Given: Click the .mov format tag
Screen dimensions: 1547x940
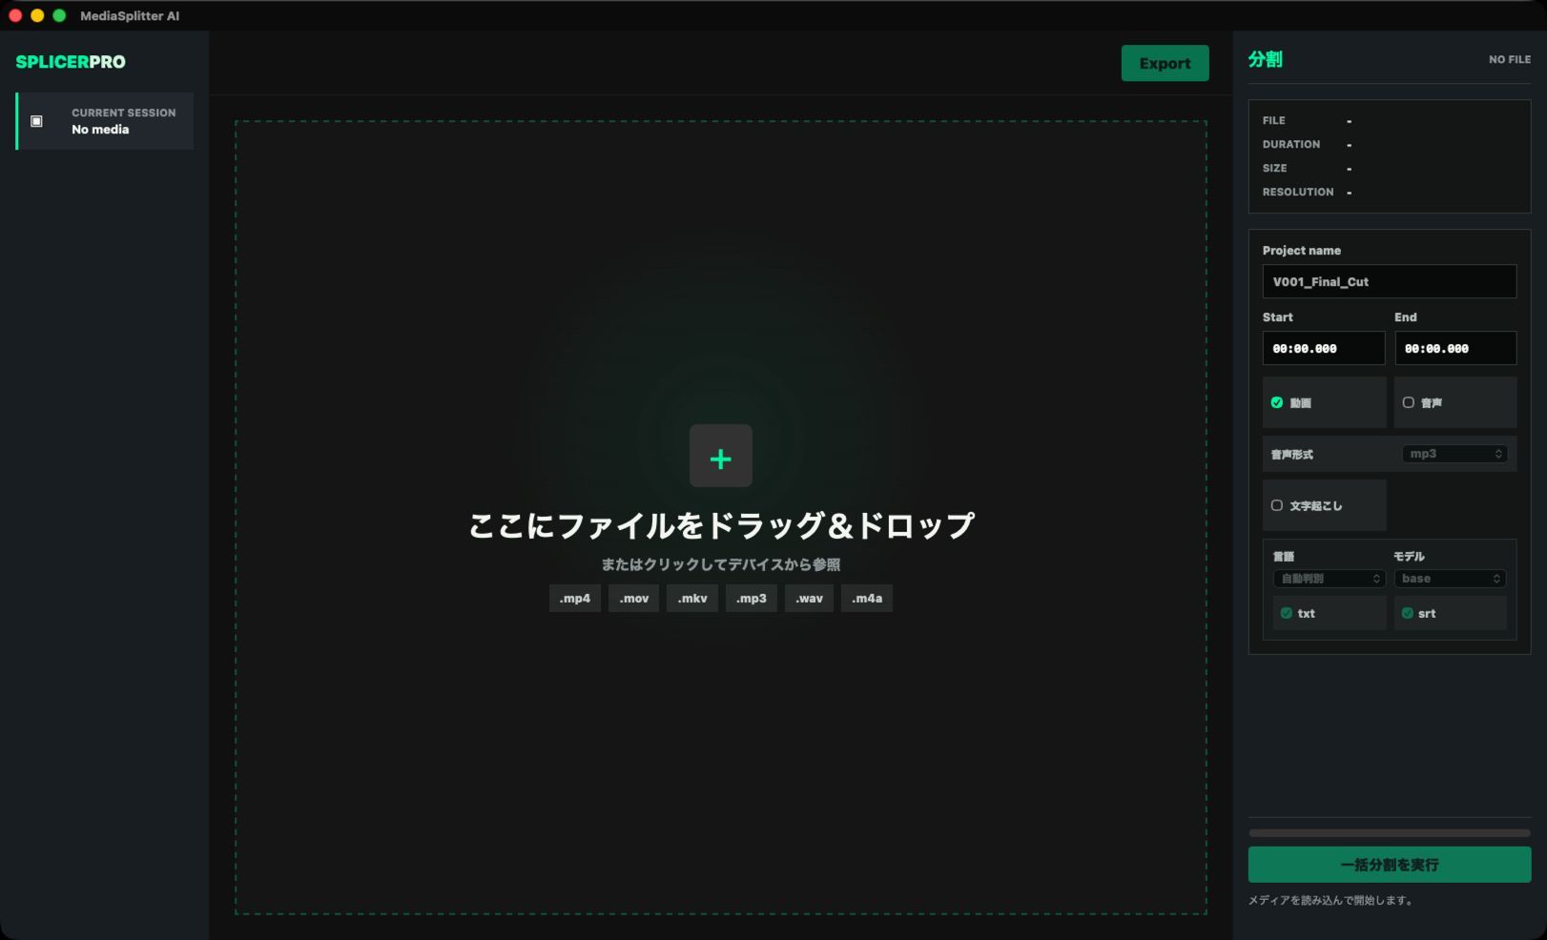Looking at the screenshot, I should pos(633,599).
